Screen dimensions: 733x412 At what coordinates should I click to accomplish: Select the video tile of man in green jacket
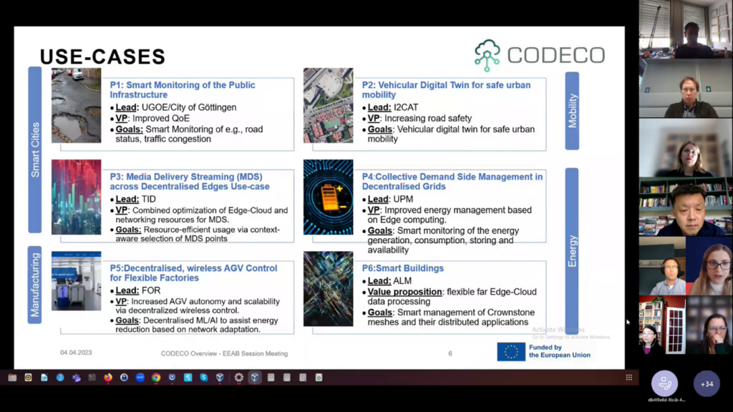(686, 88)
